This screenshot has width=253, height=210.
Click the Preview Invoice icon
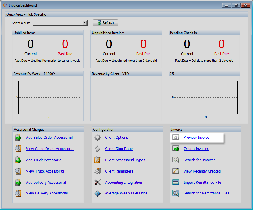pyautogui.click(x=175, y=138)
